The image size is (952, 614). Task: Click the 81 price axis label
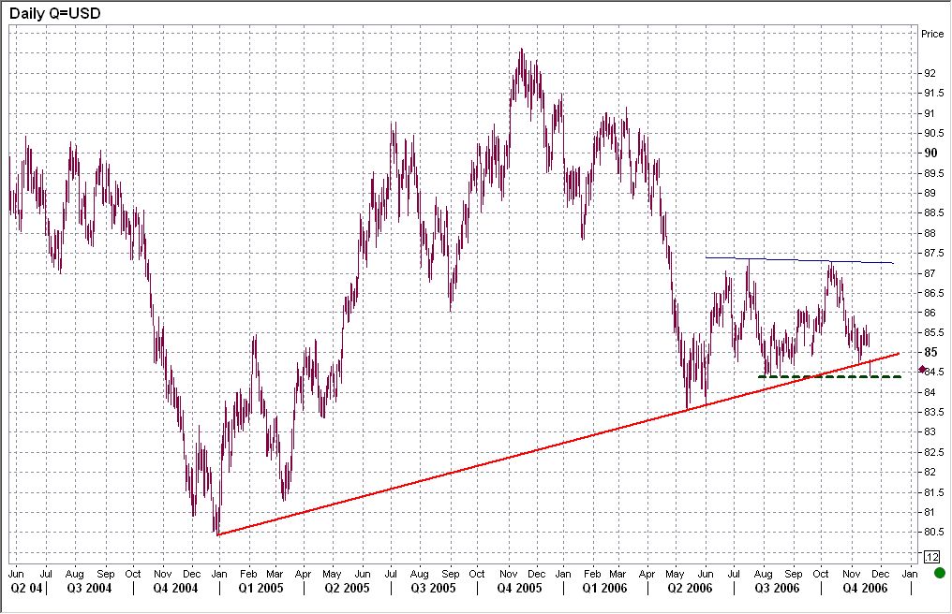coord(930,512)
